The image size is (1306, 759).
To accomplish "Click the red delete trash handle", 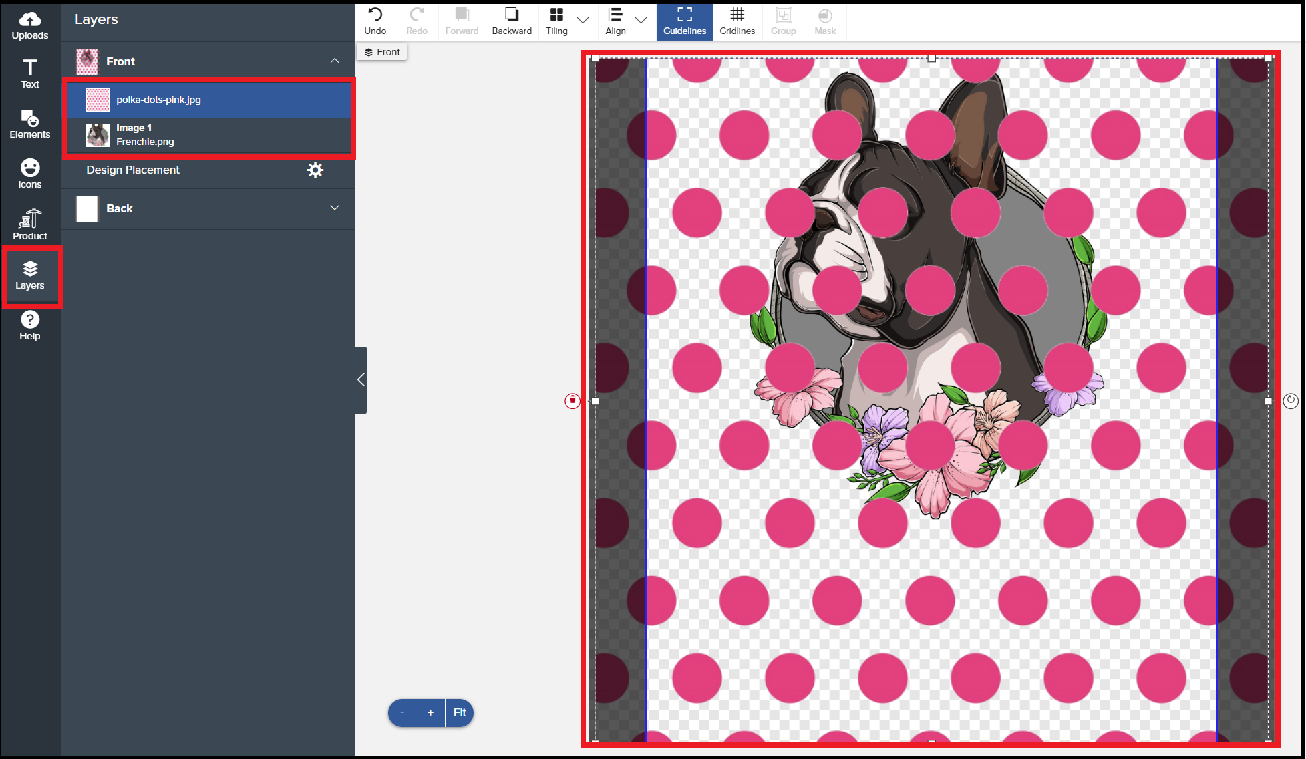I will tap(573, 400).
